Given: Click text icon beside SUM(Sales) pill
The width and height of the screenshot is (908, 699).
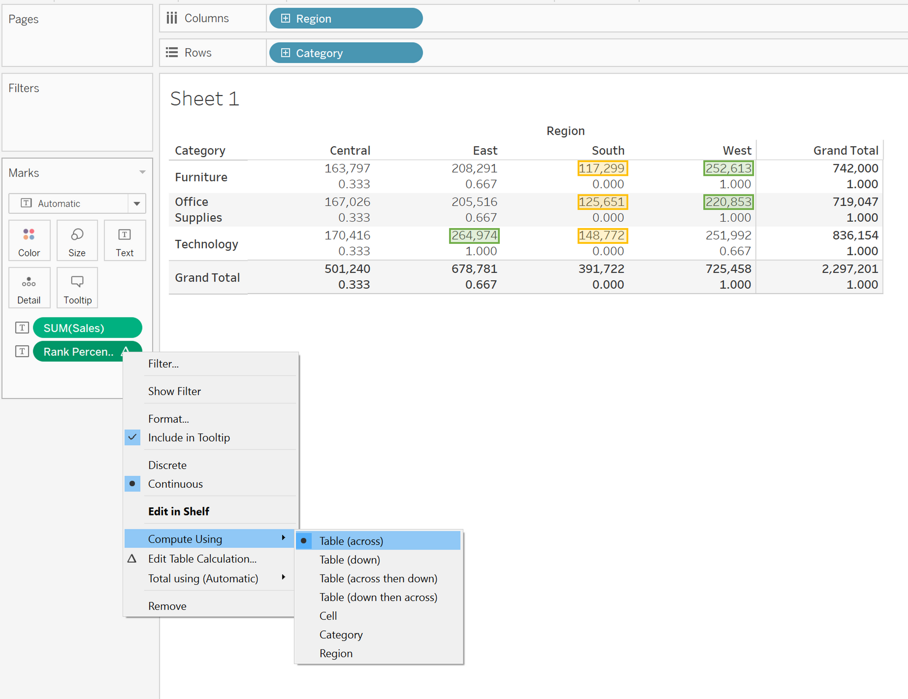Looking at the screenshot, I should tap(22, 328).
